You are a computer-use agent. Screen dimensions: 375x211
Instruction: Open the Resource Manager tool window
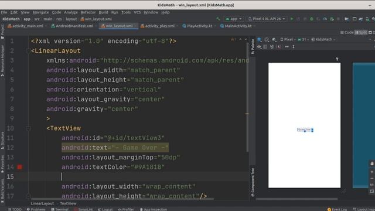point(2,61)
